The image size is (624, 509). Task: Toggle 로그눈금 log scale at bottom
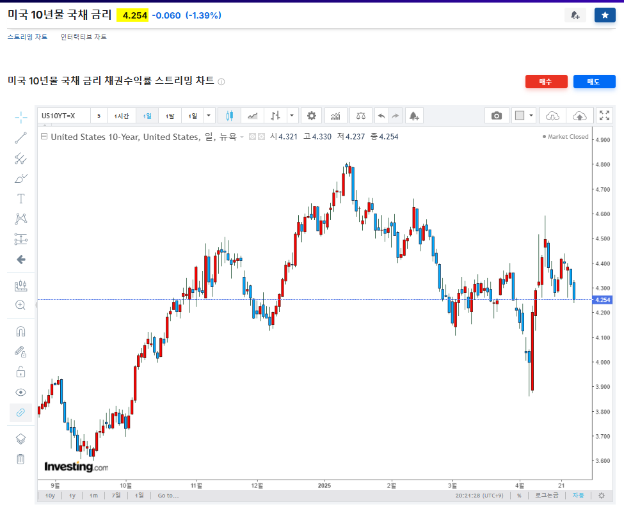(546, 496)
